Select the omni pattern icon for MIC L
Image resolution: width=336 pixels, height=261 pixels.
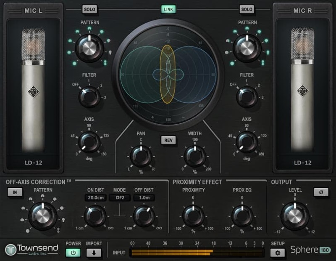[x=74, y=64]
